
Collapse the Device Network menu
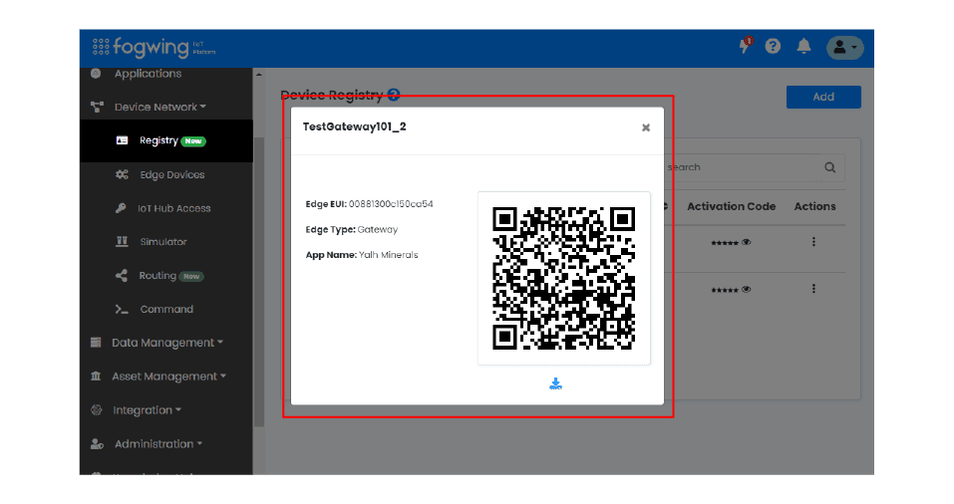coord(160,107)
